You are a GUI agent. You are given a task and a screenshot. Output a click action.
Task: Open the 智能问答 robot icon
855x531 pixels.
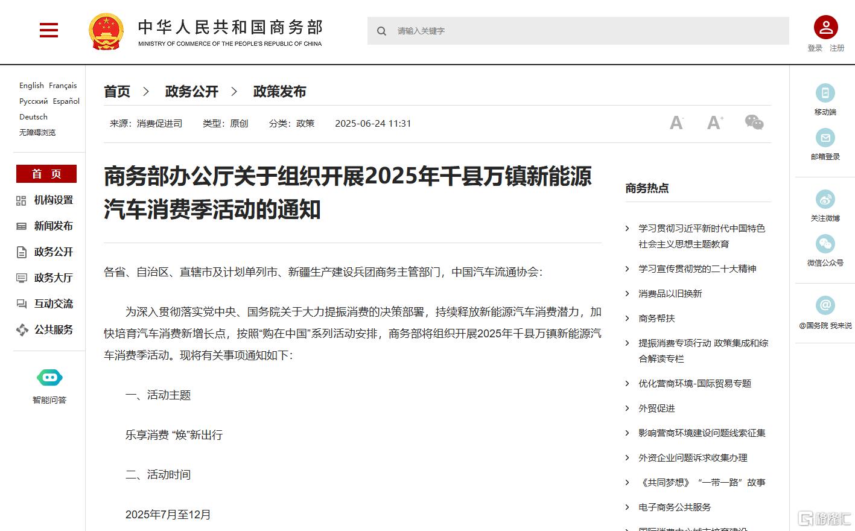point(49,378)
